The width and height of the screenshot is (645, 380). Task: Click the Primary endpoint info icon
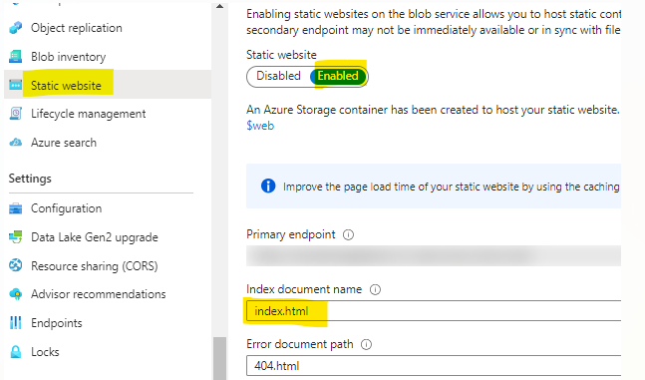coord(348,234)
